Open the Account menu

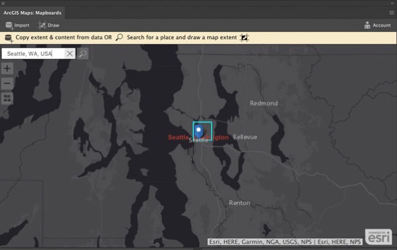[377, 25]
